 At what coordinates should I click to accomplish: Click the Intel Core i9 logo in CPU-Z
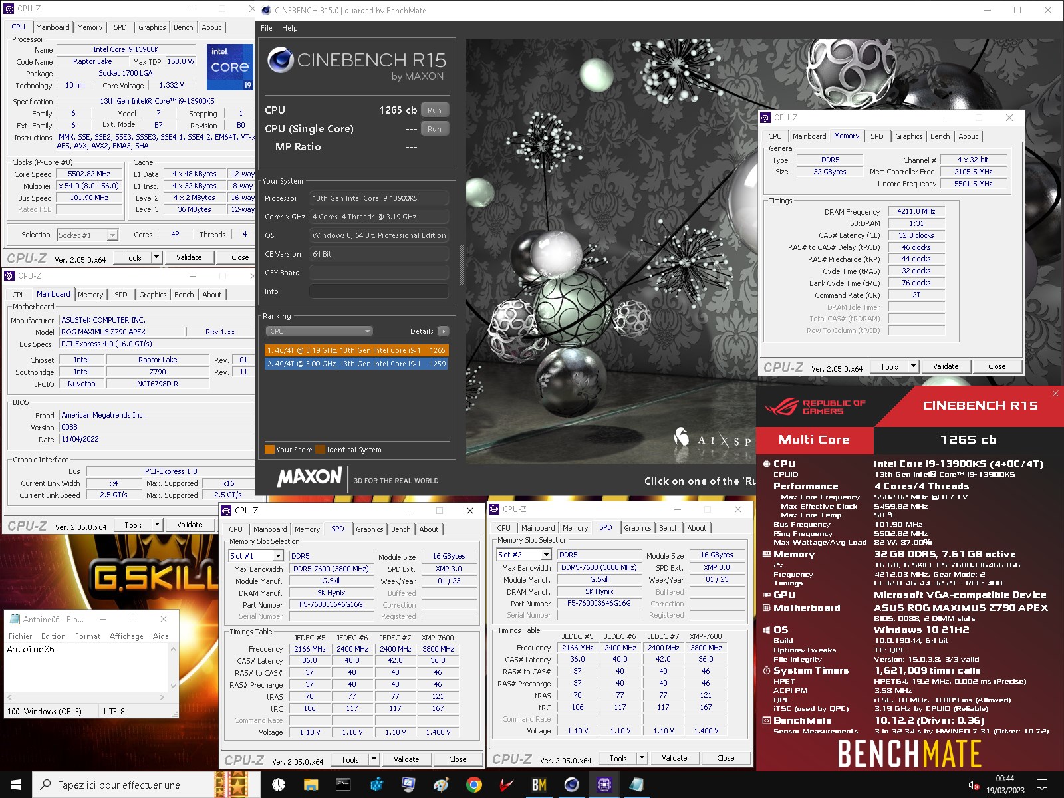pos(230,67)
